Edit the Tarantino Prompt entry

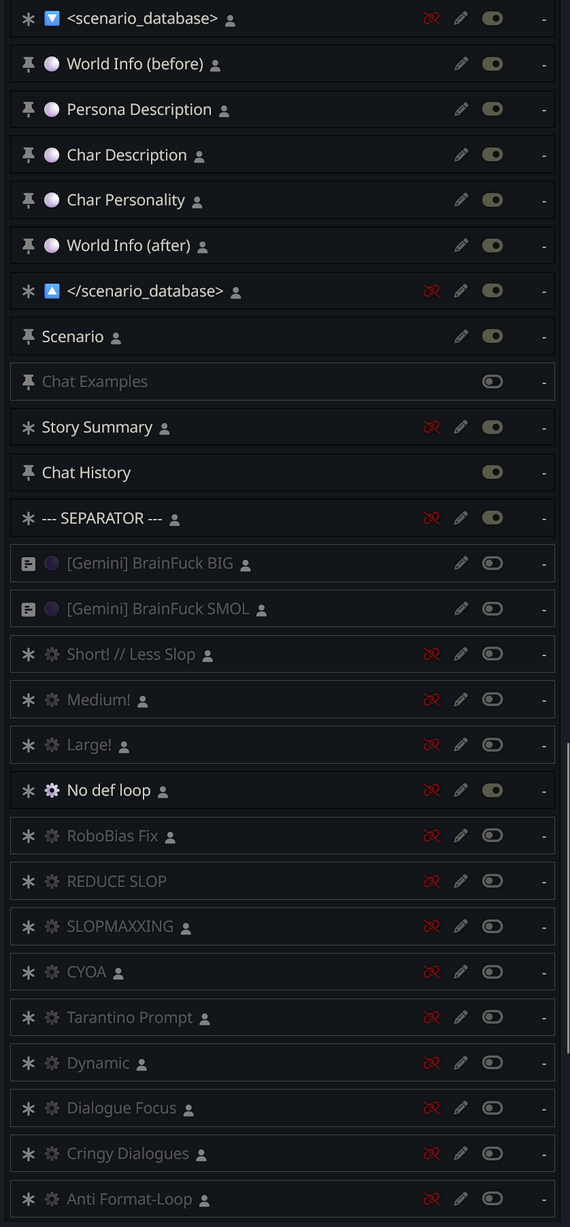pos(461,1018)
